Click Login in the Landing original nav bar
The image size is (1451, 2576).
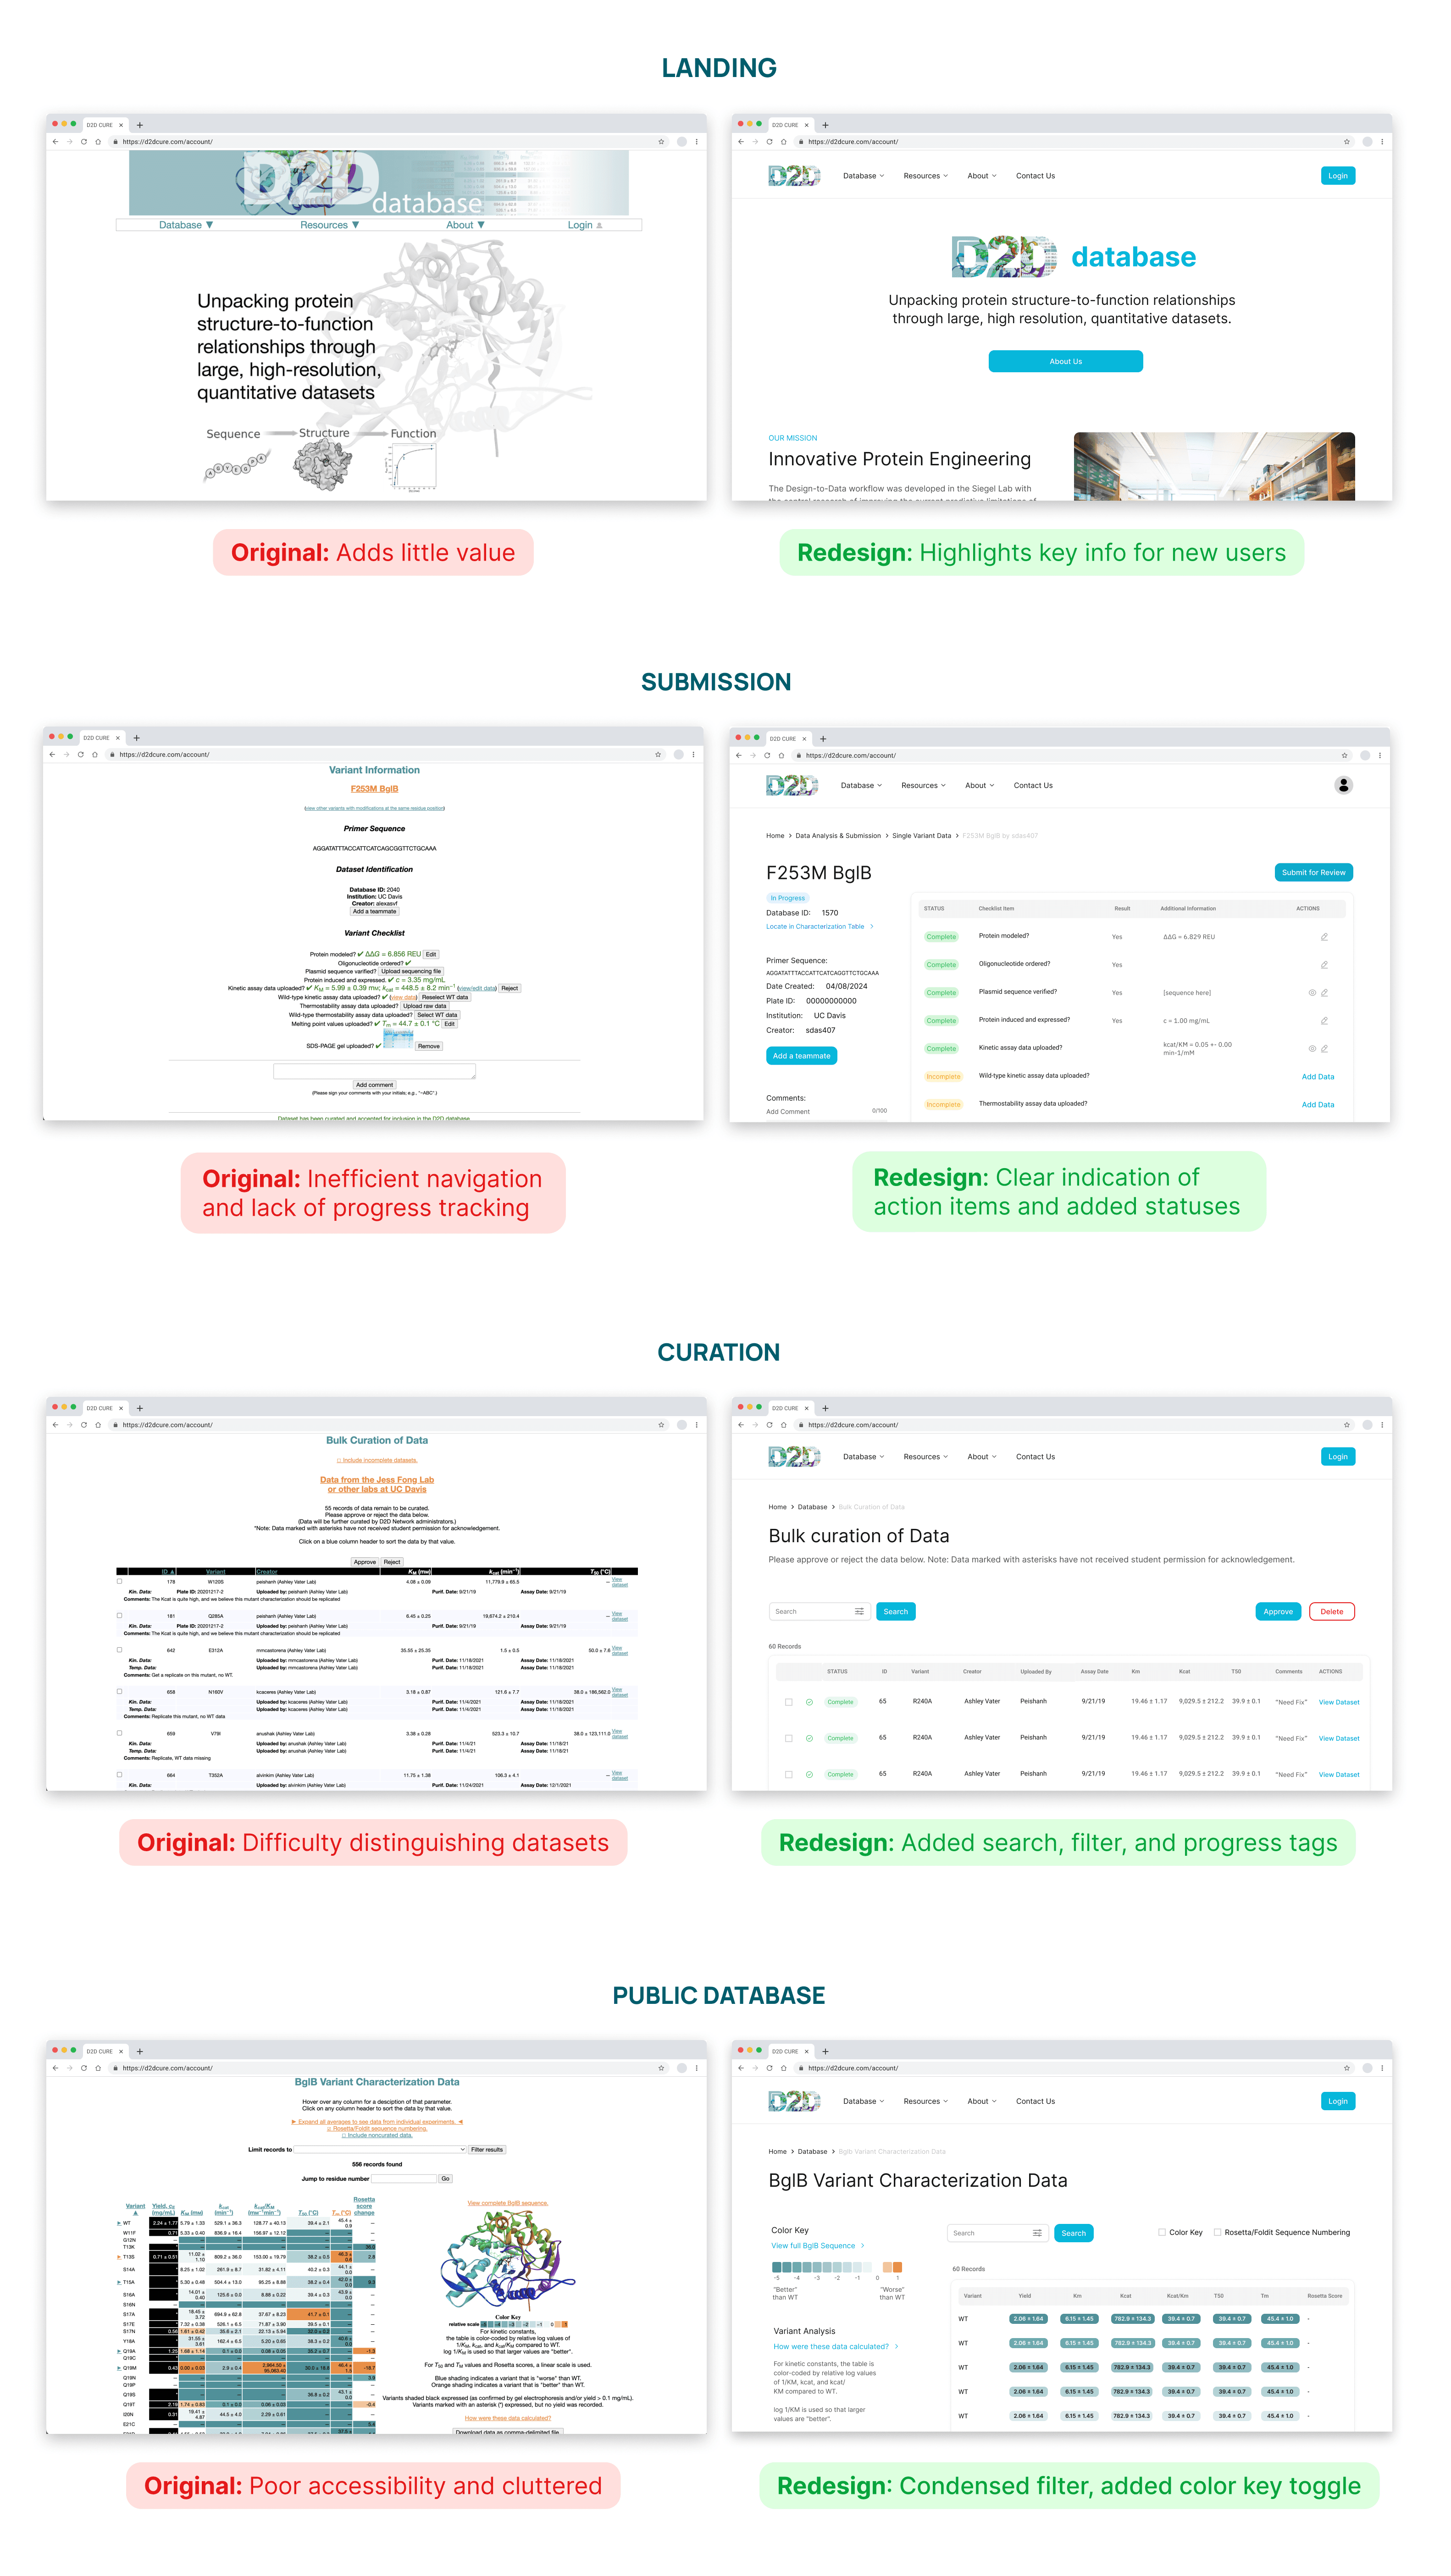coord(585,225)
